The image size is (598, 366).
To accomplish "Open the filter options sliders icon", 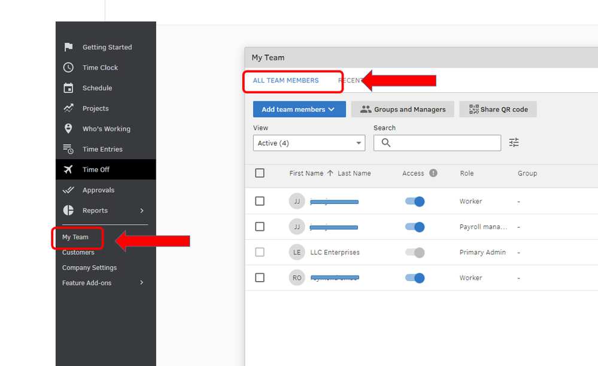I will [x=514, y=142].
